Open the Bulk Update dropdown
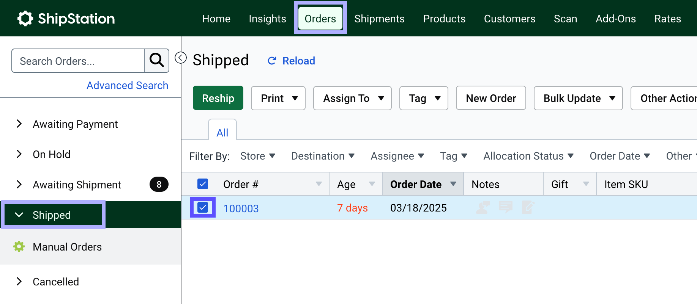 point(578,98)
